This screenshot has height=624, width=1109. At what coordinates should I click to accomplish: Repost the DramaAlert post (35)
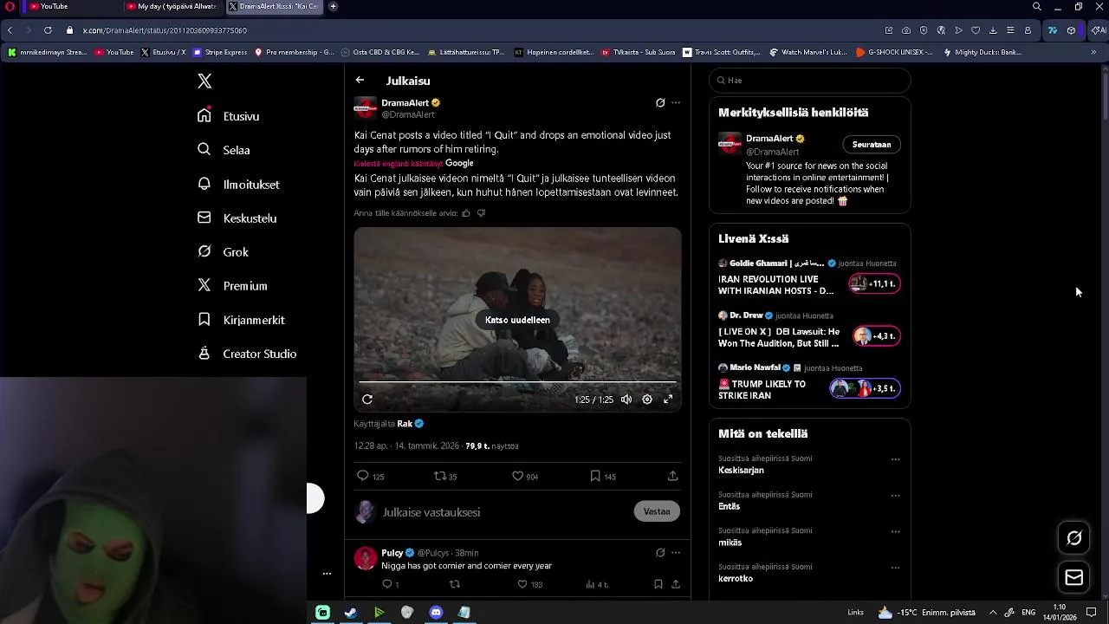(x=445, y=476)
